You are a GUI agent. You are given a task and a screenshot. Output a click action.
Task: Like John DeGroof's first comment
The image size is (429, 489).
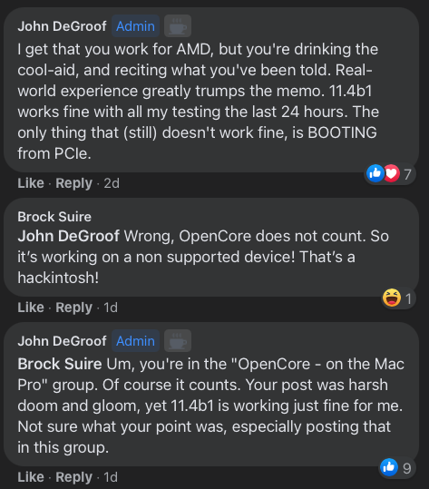pos(31,183)
